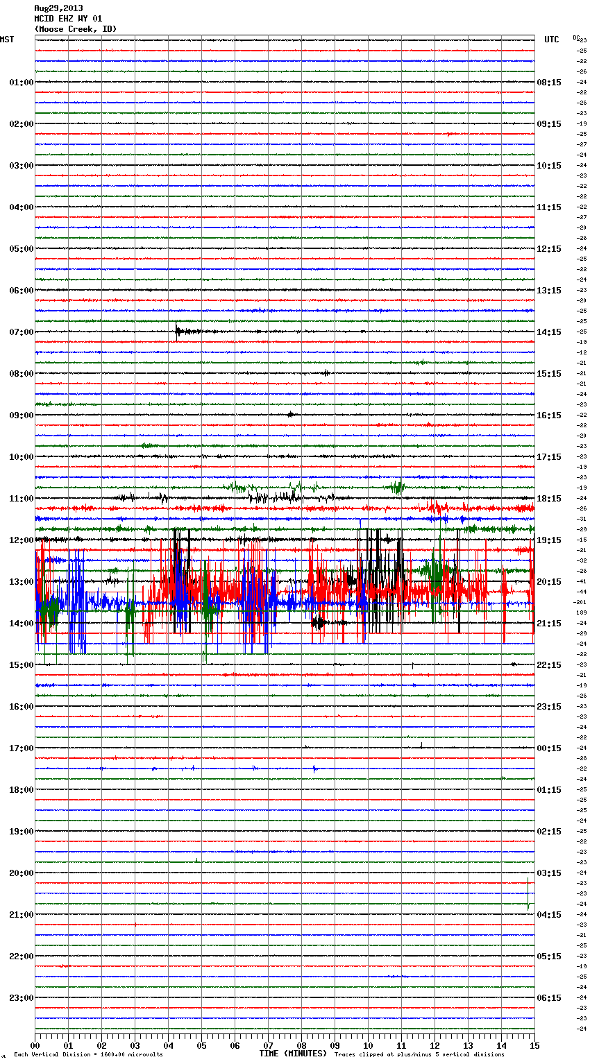Select the 16:00 MST time label
Viewport: 590px width, 1064px height.
point(22,707)
